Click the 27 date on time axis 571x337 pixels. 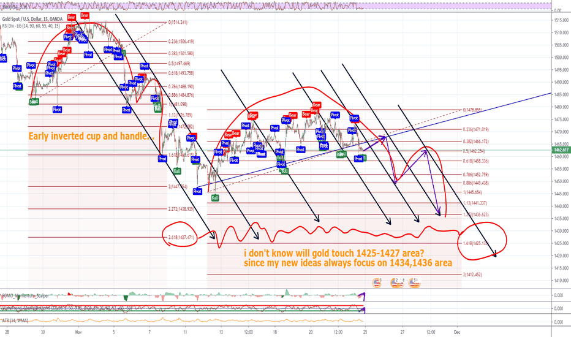coord(403,332)
